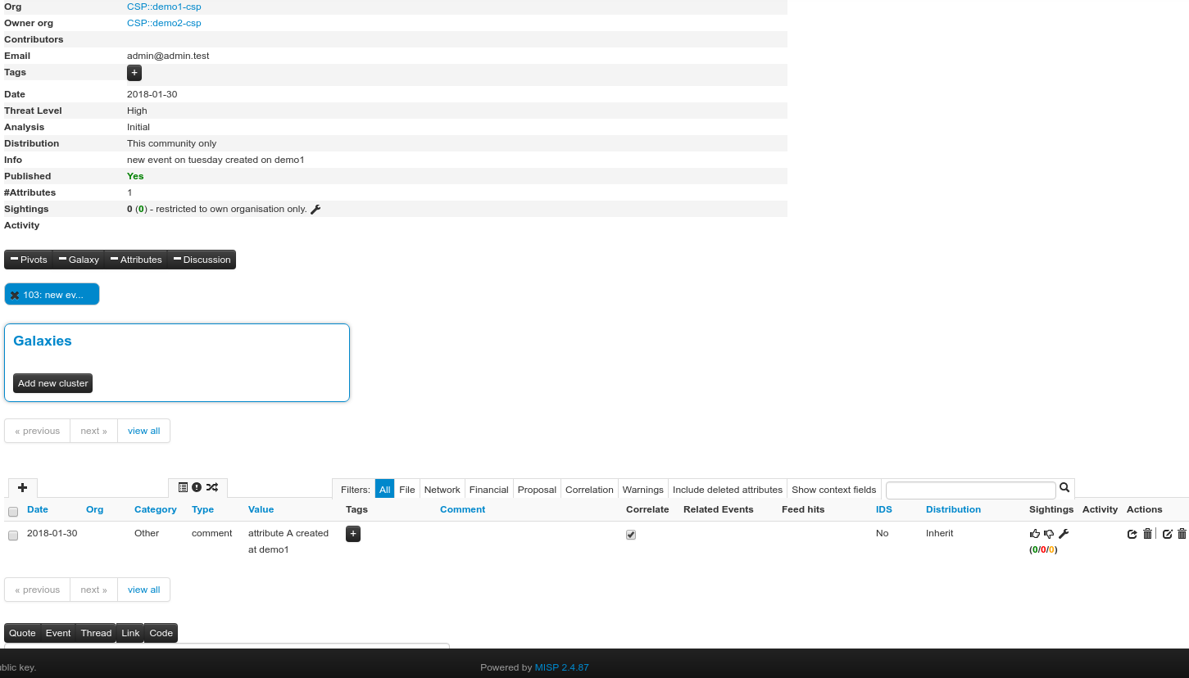Add tag to attribute A row
This screenshot has height=678, width=1189.
click(x=353, y=534)
